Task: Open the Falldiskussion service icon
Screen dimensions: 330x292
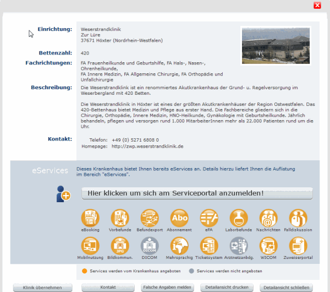Action: (298, 218)
